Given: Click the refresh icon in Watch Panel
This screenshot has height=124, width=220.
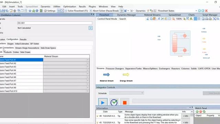Looking at the screenshot, I should 204,112.
